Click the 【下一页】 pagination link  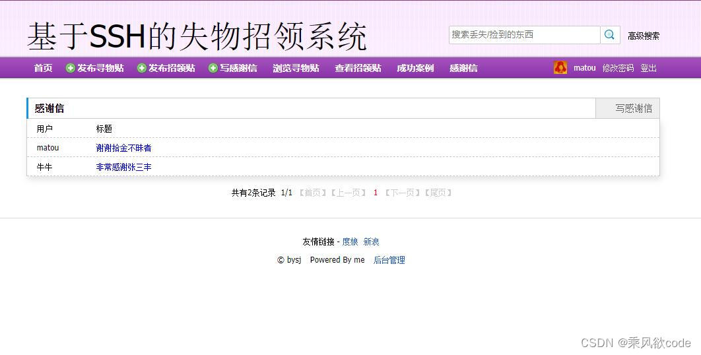coord(403,193)
